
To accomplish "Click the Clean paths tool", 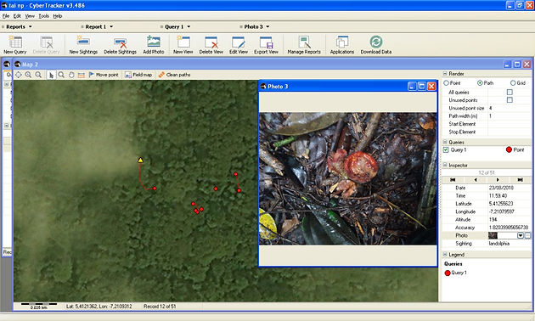I will point(174,75).
